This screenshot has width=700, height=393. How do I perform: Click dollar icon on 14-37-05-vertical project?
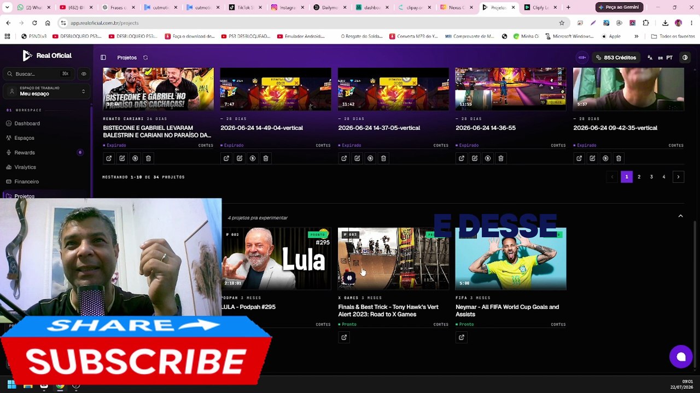pyautogui.click(x=370, y=158)
